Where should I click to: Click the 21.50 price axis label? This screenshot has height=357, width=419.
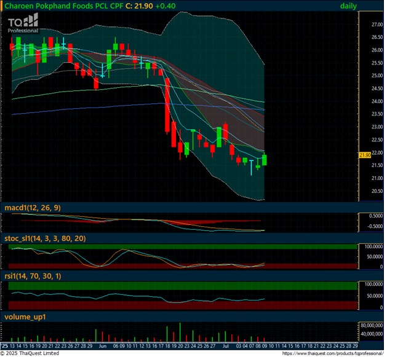pos(377,165)
